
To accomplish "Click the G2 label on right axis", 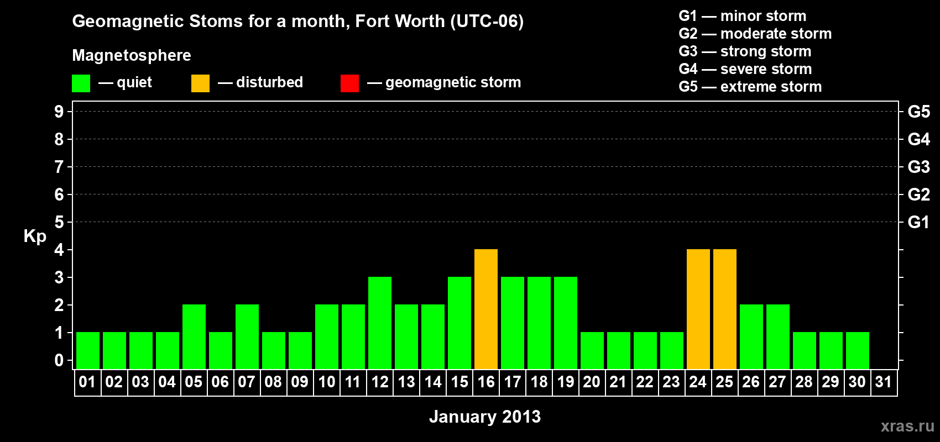I will pyautogui.click(x=919, y=194).
